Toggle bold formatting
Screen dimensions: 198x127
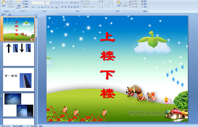pyautogui.click(x=33, y=7)
